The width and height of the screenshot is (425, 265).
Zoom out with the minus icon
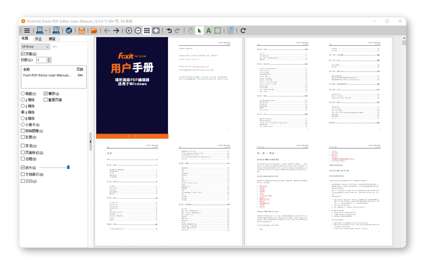coord(138,31)
